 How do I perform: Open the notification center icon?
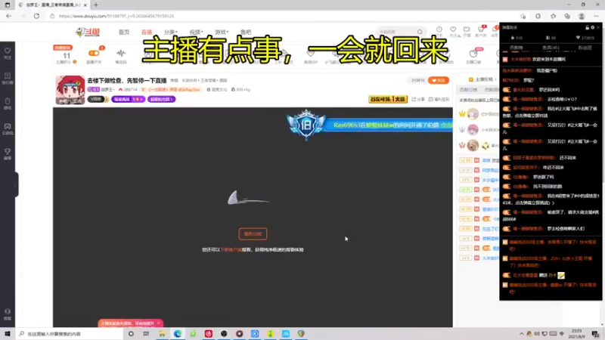click(596, 334)
